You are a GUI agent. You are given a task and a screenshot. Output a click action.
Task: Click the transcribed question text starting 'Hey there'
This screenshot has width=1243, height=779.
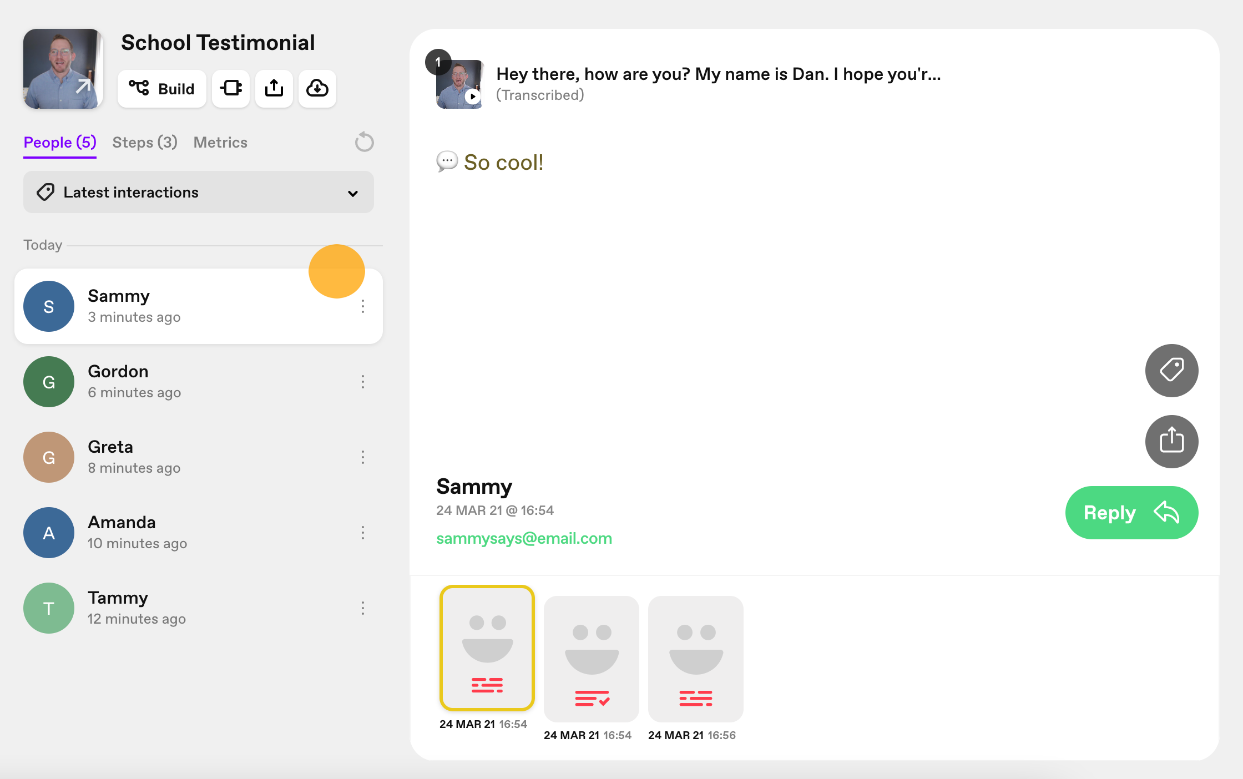(x=718, y=74)
